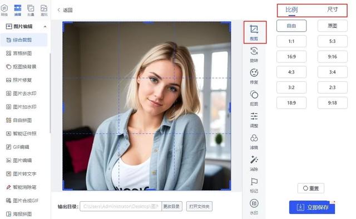
Task: Choose the 16:9 crop ratio option
Action: pos(291,57)
